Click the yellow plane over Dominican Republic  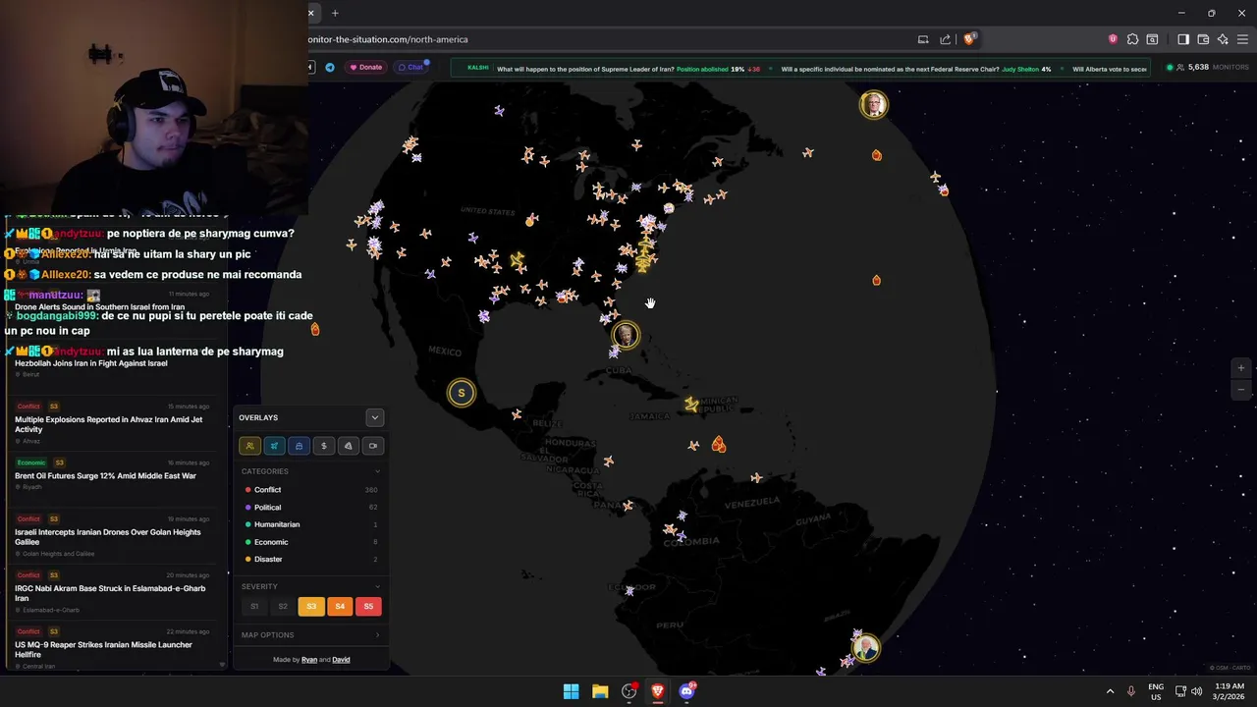691,405
